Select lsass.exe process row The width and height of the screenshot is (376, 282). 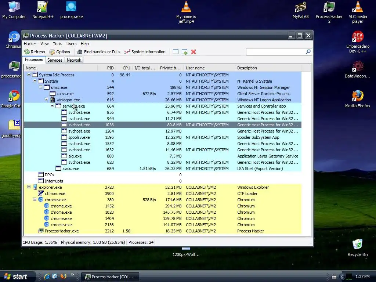(x=163, y=169)
